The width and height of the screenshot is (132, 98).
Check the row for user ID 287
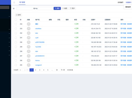point(16,56)
